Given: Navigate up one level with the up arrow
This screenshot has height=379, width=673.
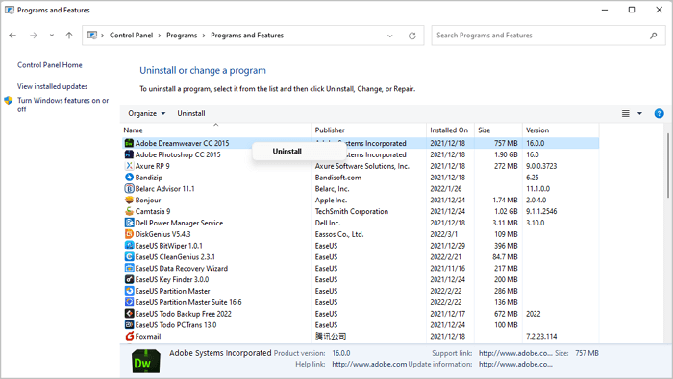Looking at the screenshot, I should [69, 36].
